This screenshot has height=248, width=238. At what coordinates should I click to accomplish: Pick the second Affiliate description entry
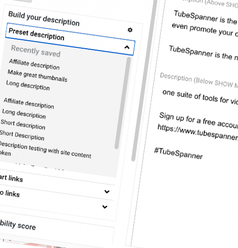pyautogui.click(x=29, y=103)
